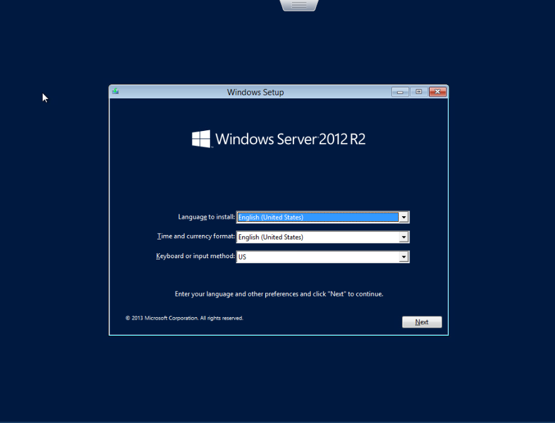Expand the Language to install dropdown arrow
Screen dimensions: 555x423
coord(403,217)
